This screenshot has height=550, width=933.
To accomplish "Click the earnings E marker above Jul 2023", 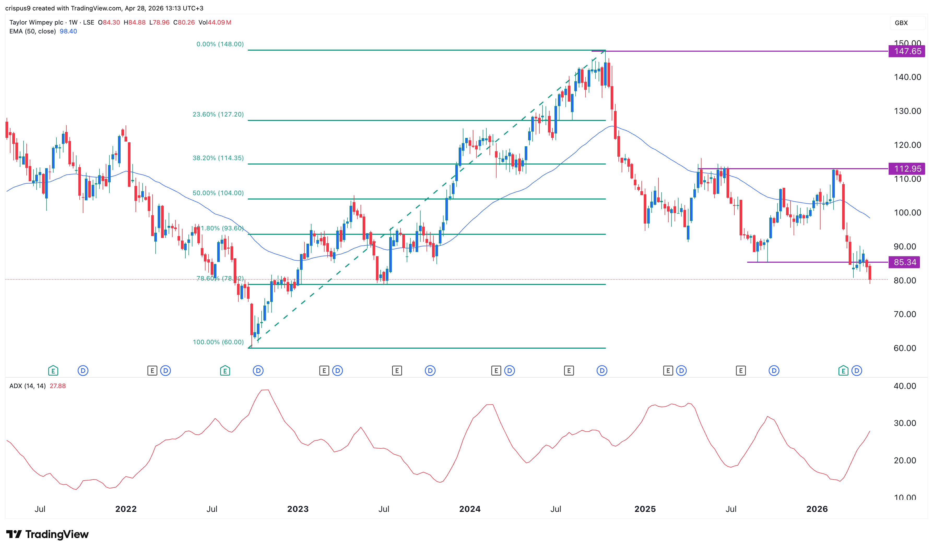I will pyautogui.click(x=397, y=370).
